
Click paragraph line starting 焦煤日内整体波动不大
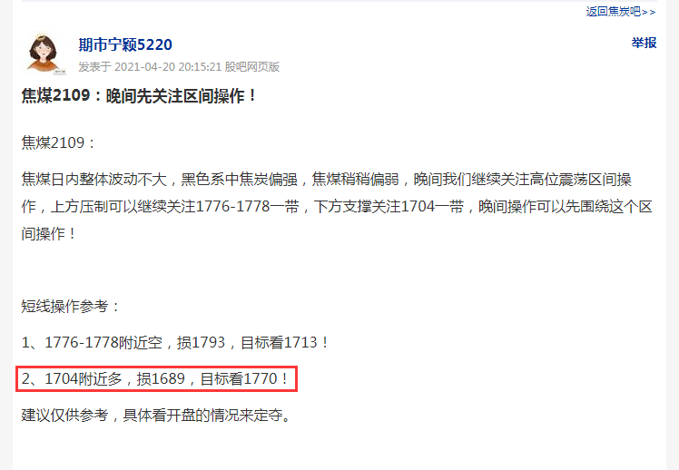click(x=327, y=179)
